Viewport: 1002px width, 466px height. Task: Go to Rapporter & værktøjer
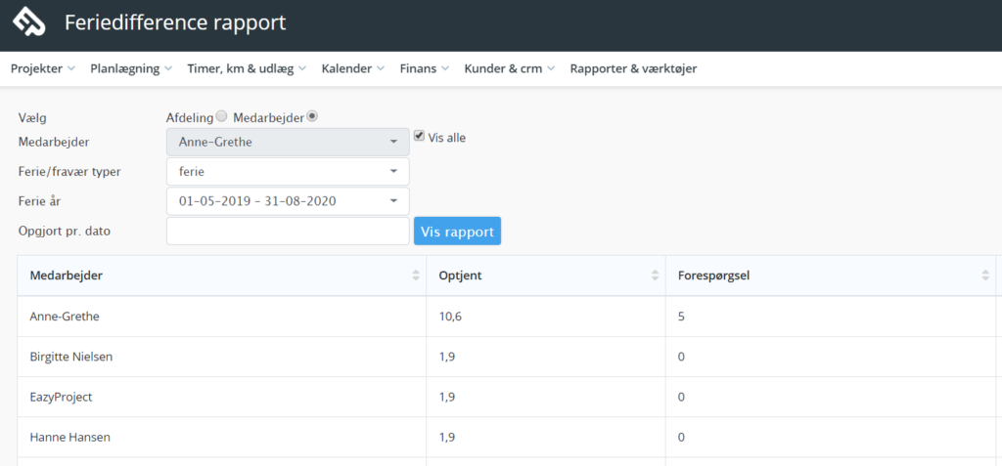(x=633, y=69)
